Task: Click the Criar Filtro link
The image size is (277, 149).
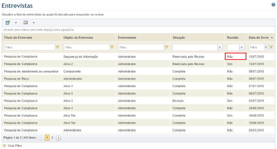Action: 15,146
